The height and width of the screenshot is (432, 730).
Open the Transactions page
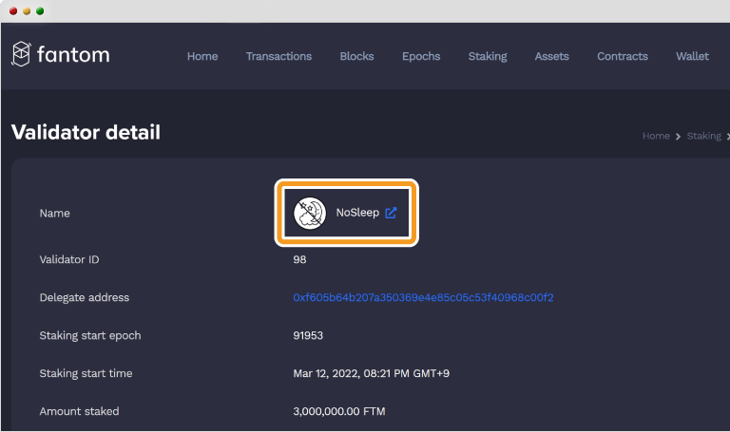(x=279, y=56)
